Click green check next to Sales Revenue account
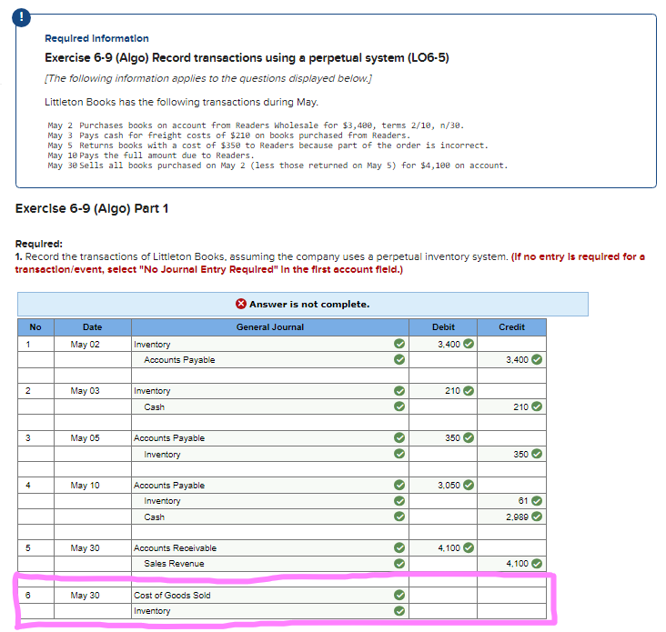 (x=399, y=563)
